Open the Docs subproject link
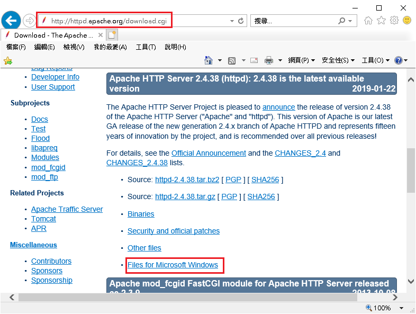Image resolution: width=416 pixels, height=314 pixels. pyautogui.click(x=40, y=120)
